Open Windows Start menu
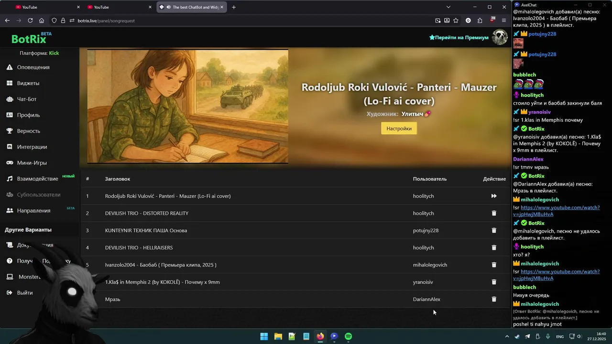 pos(264,336)
